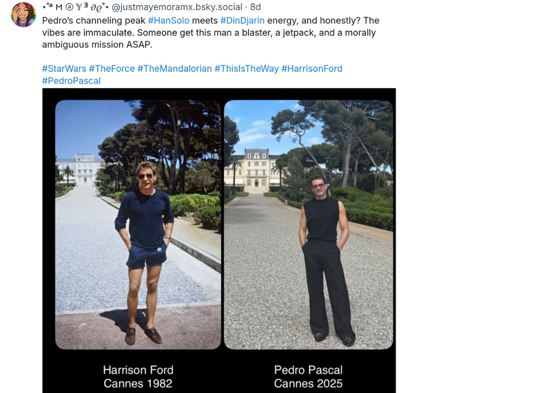
Task: Open the poster's profile avatar
Action: coord(23,14)
